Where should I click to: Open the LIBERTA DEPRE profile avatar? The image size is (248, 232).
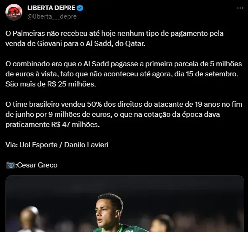[14, 12]
